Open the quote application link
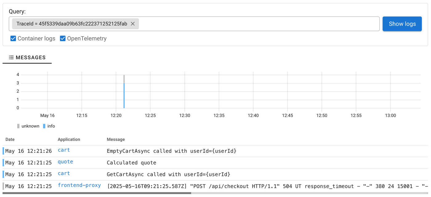 tap(65, 162)
